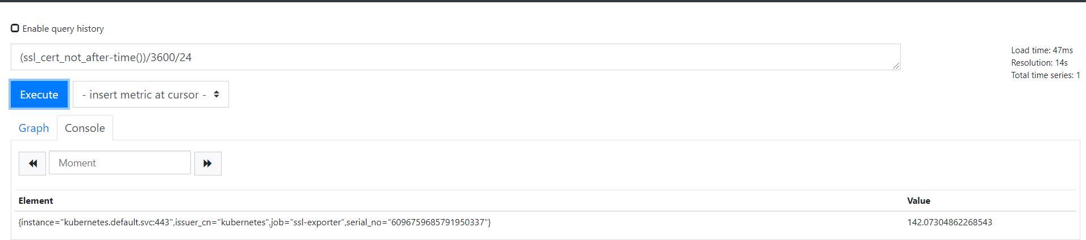Step the moment backward with the rewind icon
This screenshot has width=1086, height=240.
[32, 164]
